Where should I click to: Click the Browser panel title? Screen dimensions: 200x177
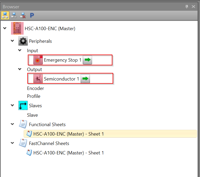11,7
